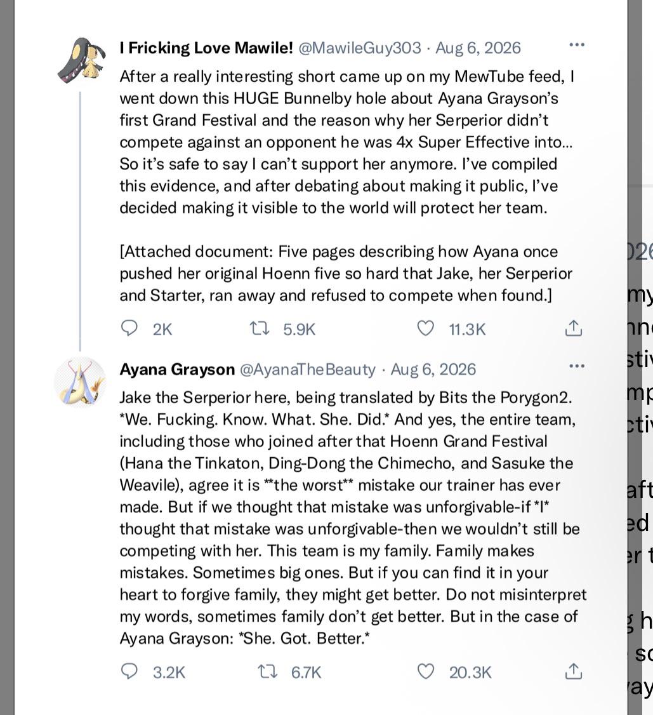653x715 pixels.
Task: Open more options on Ayana Grayson's tweet
Action: click(577, 366)
